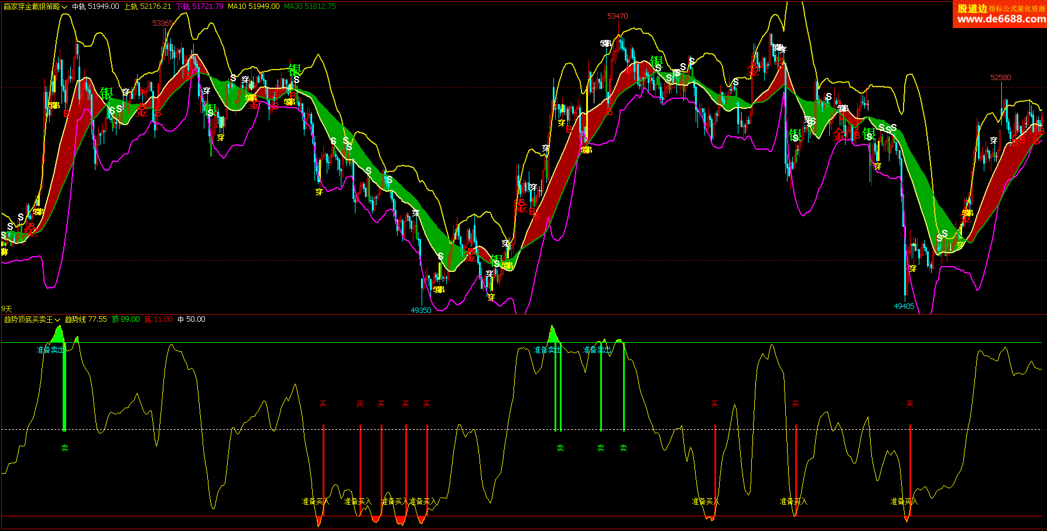Select the magenta 下轨 51721.79 legend
Image resolution: width=1047 pixels, height=531 pixels.
(x=200, y=6)
